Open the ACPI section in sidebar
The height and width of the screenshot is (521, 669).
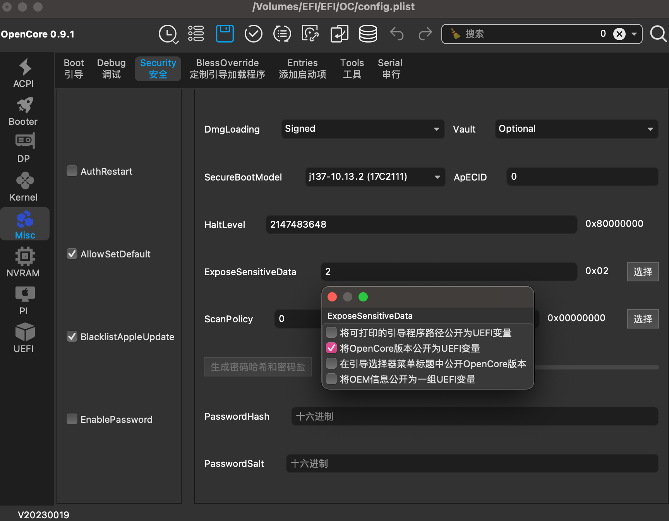point(24,73)
